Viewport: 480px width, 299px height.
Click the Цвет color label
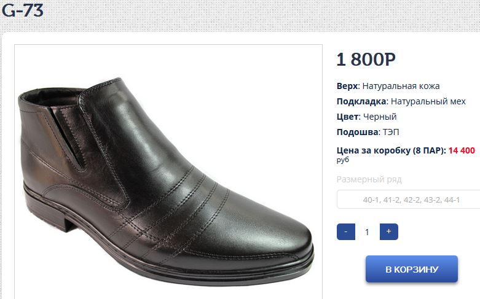pyautogui.click(x=347, y=117)
